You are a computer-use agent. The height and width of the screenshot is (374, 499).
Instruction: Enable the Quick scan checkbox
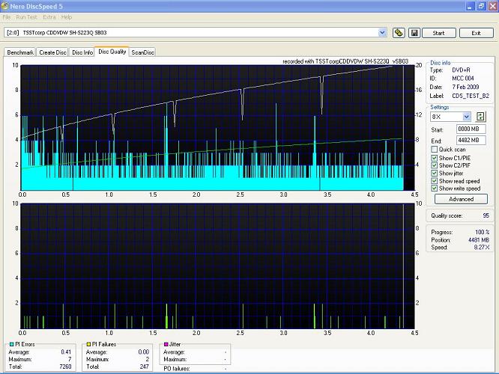click(x=435, y=150)
